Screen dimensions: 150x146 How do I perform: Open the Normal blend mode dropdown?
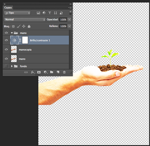tap(25, 19)
